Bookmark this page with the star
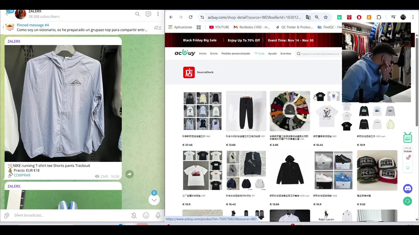 click(x=326, y=17)
